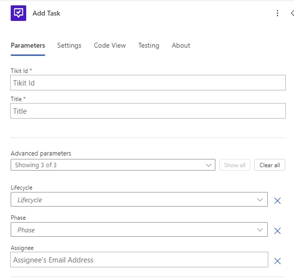This screenshot has height=279, width=294.
Task: Open the About tab
Action: click(x=181, y=46)
